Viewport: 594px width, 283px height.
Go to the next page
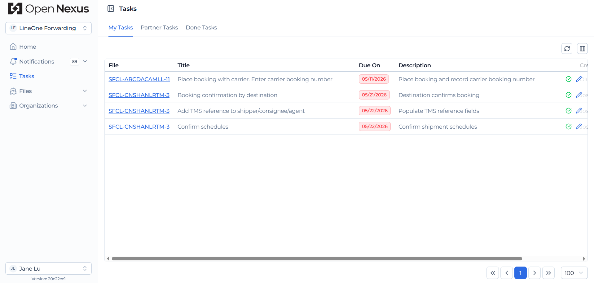coord(535,273)
